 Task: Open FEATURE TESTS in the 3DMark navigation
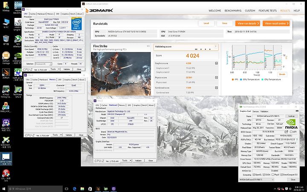pyautogui.click(x=267, y=11)
